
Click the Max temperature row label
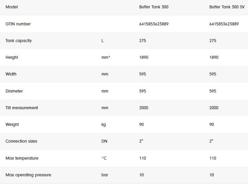[22, 158]
